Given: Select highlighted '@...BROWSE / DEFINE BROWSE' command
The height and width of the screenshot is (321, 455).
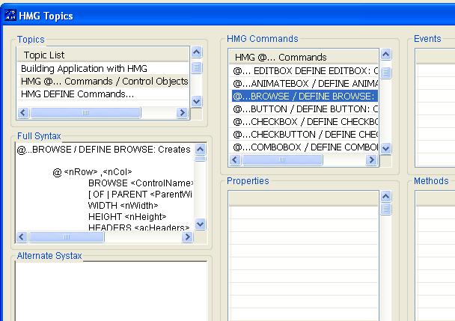Looking at the screenshot, I should tap(305, 96).
